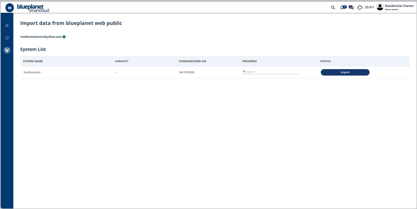
Task: Click the rain cloud weather icon
Action: (x=360, y=8)
